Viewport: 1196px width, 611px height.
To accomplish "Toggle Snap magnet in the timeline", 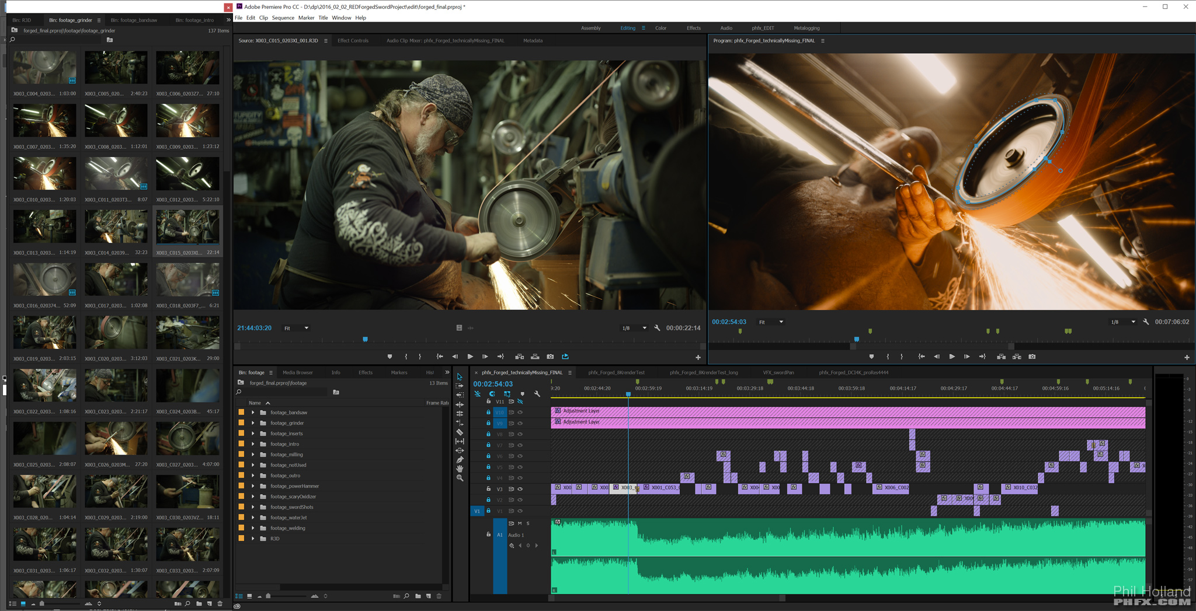I will coord(492,394).
